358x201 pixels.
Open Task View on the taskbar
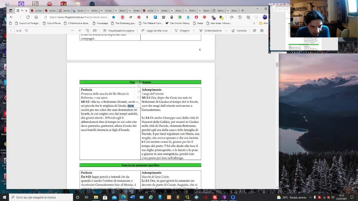[x=86, y=197]
